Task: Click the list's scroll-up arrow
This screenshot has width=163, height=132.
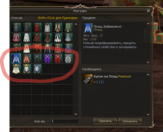Action: [x=76, y=24]
